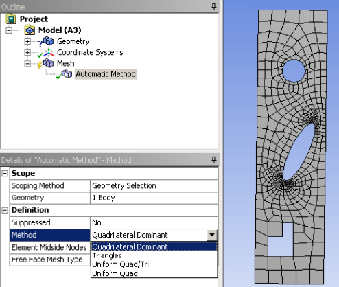Image resolution: width=339 pixels, height=287 pixels.
Task: Select the Geometry tree item
Action: (73, 41)
